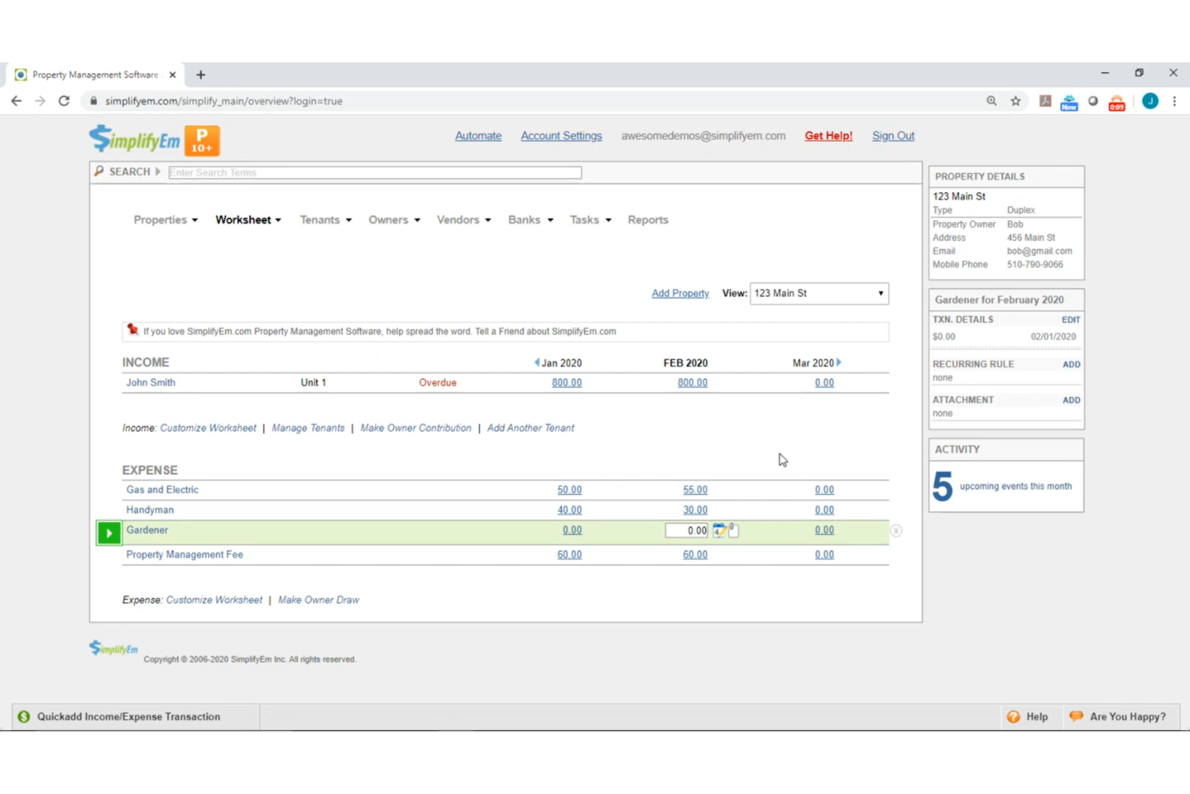Image resolution: width=1190 pixels, height=794 pixels.
Task: Click EDIT next to TXN. DETAILS
Action: (x=1071, y=320)
